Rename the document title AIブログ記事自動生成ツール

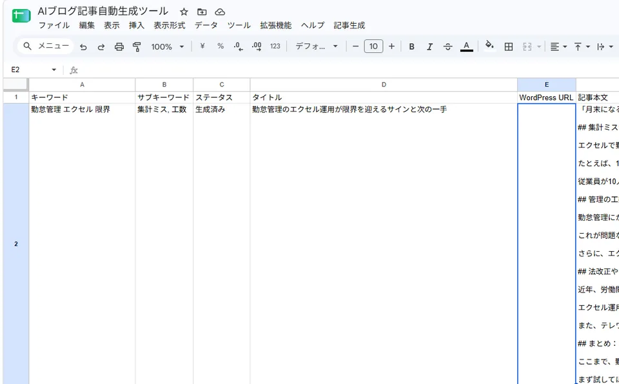(x=103, y=11)
